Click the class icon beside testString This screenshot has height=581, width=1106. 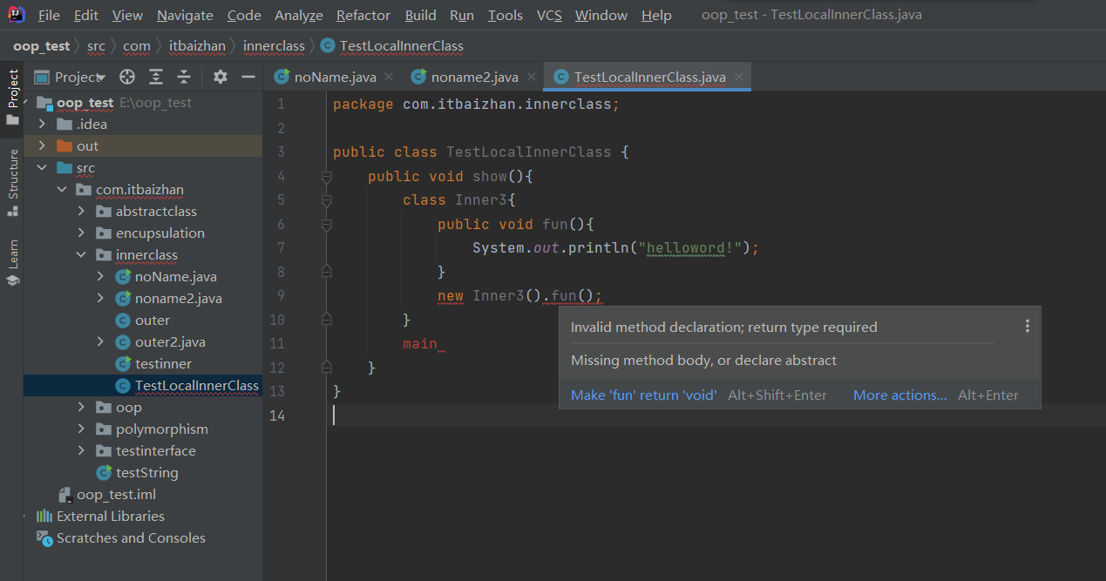pyautogui.click(x=104, y=472)
